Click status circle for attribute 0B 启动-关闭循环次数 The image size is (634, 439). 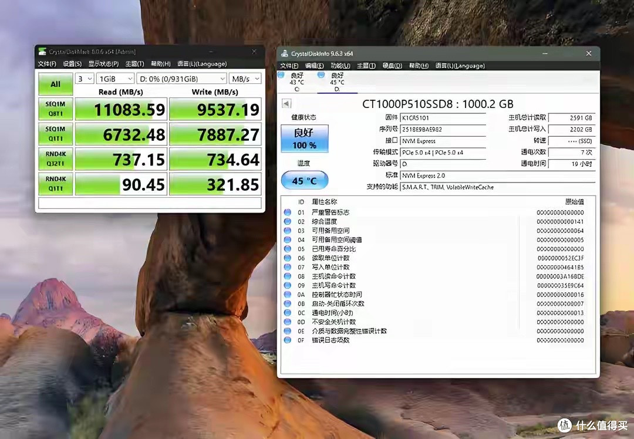click(x=288, y=303)
